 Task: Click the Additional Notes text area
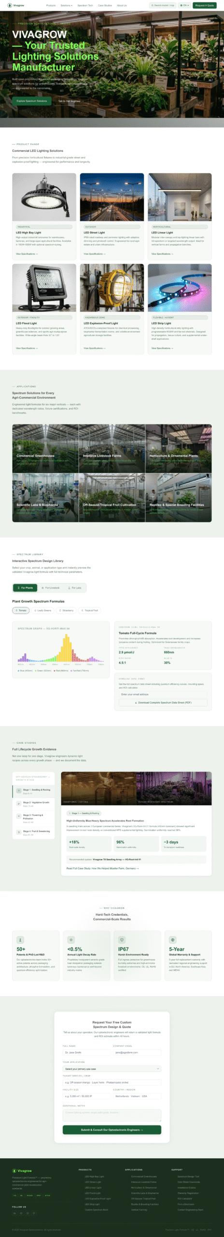pos(112,1115)
